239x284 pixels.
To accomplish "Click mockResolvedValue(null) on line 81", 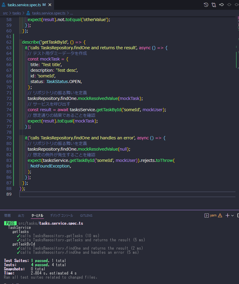I will pyautogui.click(x=103, y=149).
